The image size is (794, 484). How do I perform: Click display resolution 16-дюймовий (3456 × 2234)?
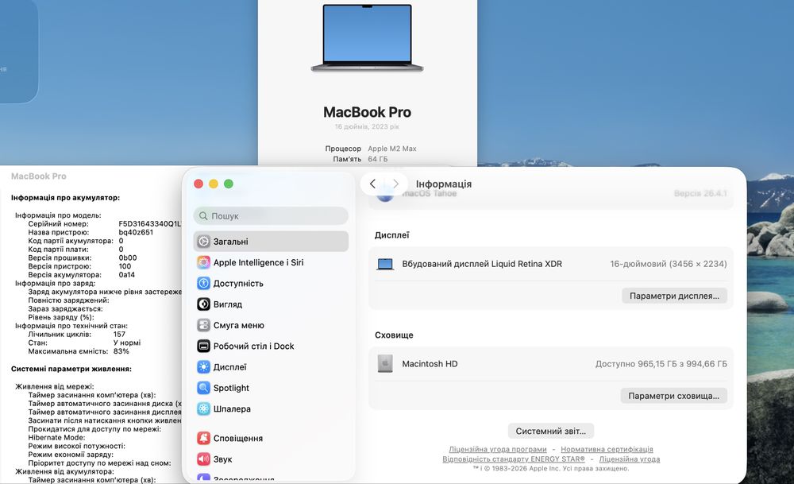(x=669, y=264)
